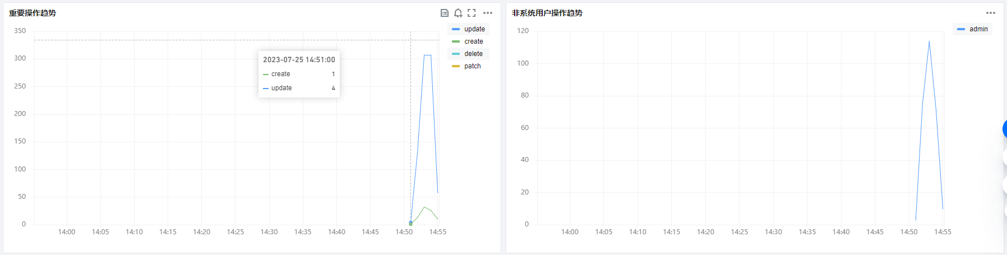Click the 60 y-axis label
Screen dimensions: 1007x255
(525, 128)
